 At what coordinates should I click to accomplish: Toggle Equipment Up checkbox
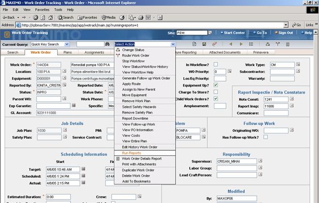(215, 85)
